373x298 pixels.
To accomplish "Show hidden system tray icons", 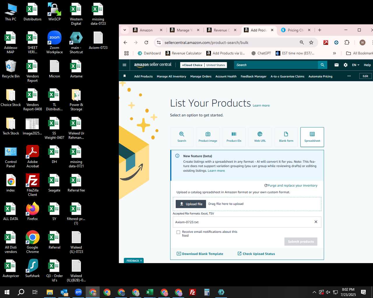I will [314, 292].
